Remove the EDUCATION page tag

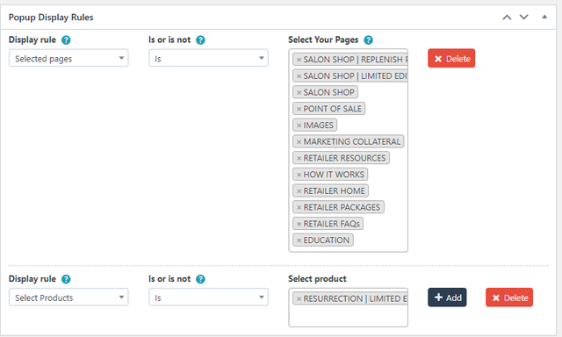(x=299, y=240)
